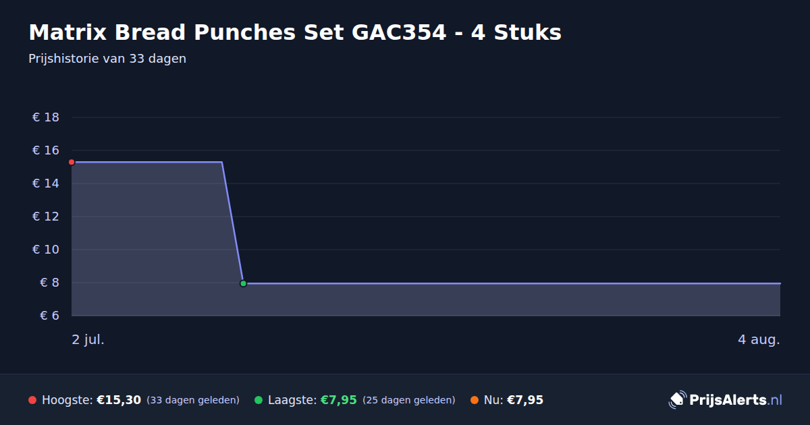The height and width of the screenshot is (425, 810).
Task: Click the Hoogste price €15,30 value
Action: (x=119, y=400)
